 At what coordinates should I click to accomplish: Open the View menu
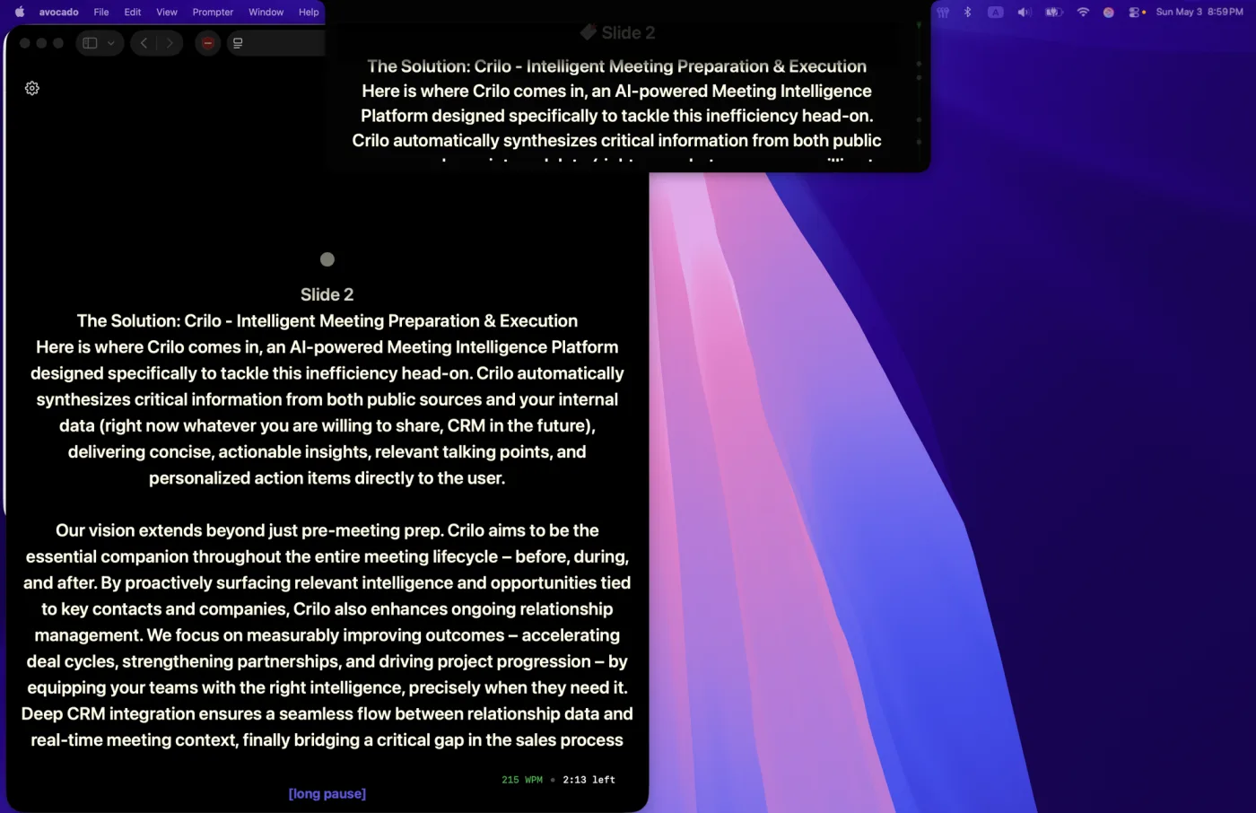167,12
